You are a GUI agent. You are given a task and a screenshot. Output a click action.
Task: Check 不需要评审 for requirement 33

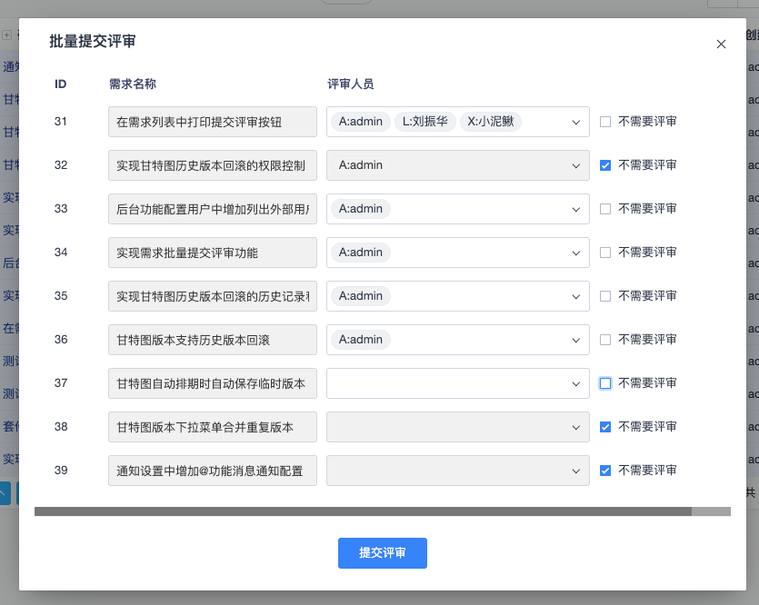605,209
